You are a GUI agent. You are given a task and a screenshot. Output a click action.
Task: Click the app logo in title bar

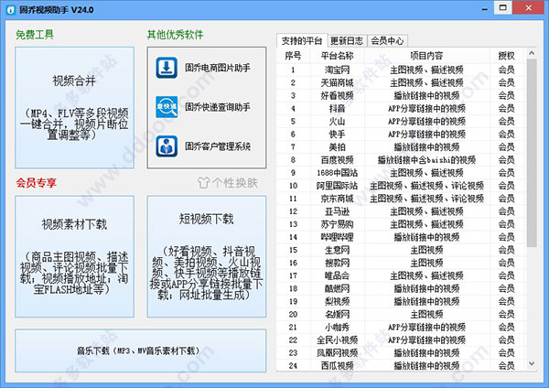[x=10, y=10]
